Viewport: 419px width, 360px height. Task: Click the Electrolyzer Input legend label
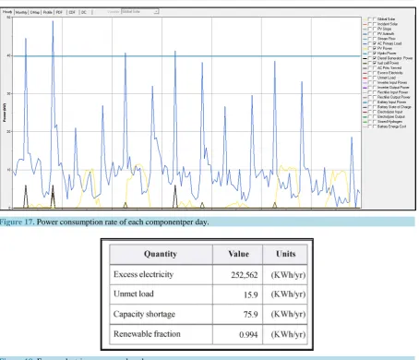(x=390, y=112)
